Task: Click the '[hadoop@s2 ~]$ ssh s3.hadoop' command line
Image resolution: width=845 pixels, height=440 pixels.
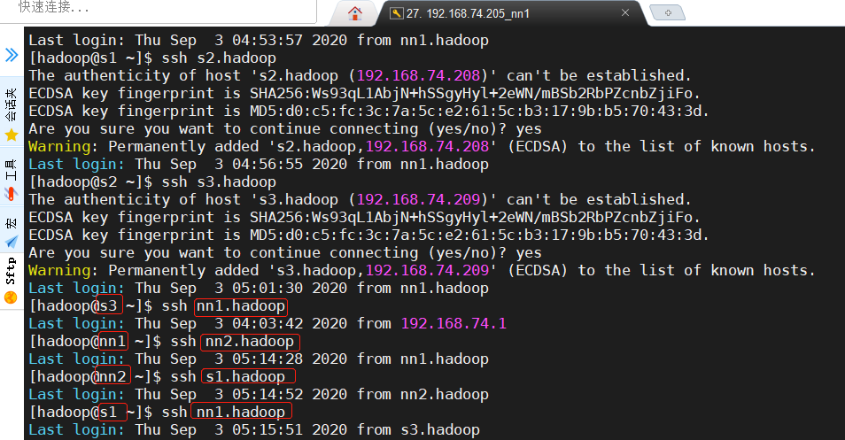Action: click(x=152, y=182)
